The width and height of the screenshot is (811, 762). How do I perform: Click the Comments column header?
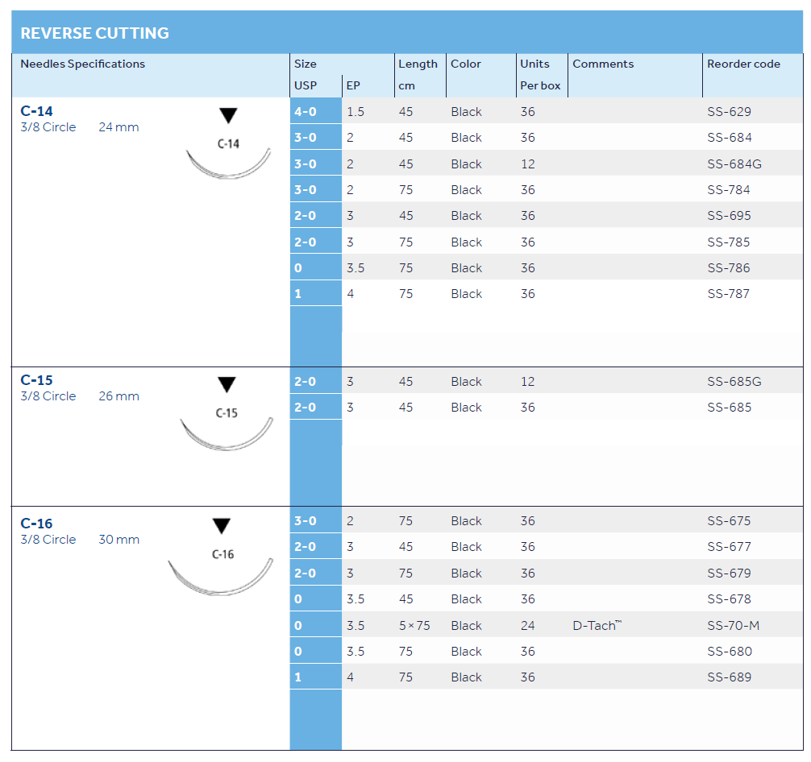(x=603, y=64)
